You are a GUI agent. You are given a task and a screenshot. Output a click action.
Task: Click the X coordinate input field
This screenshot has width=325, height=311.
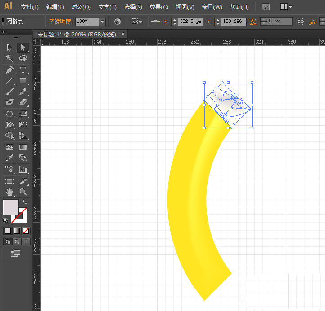(x=190, y=22)
